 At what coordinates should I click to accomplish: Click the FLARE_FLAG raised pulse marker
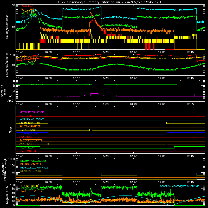pos(91,130)
